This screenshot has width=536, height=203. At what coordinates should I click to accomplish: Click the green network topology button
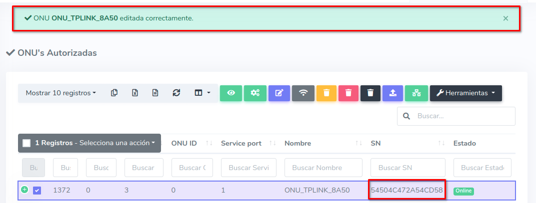pyautogui.click(x=416, y=93)
